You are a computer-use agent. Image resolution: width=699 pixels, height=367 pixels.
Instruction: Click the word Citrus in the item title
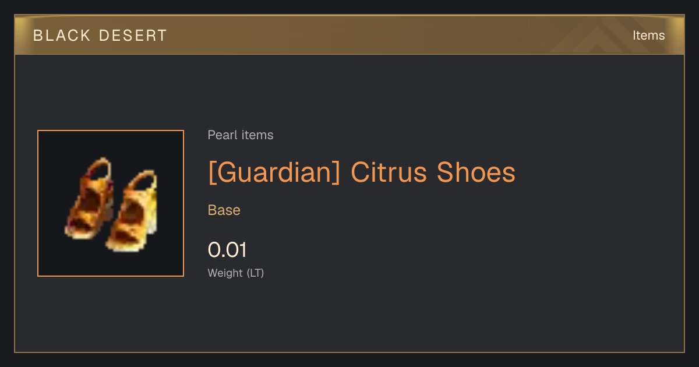[x=389, y=172]
